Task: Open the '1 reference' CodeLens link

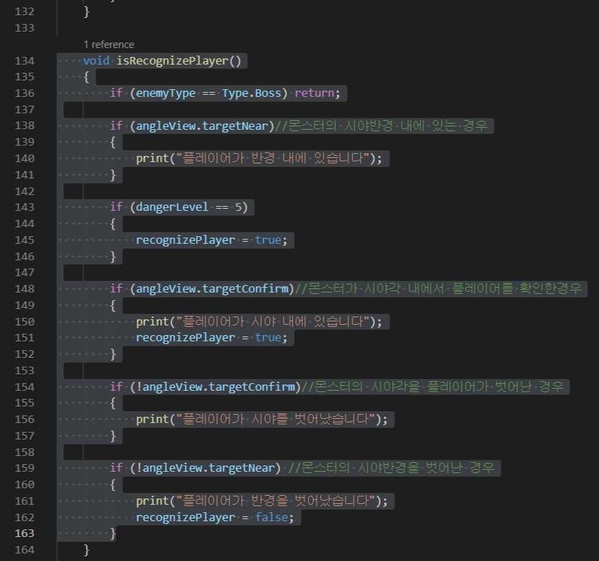Action: click(x=109, y=45)
